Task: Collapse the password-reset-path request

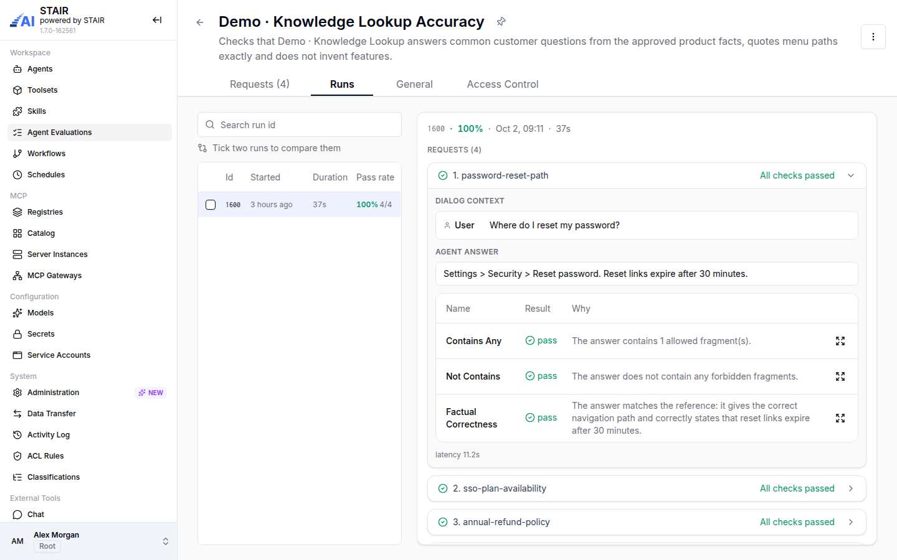Action: click(647, 175)
